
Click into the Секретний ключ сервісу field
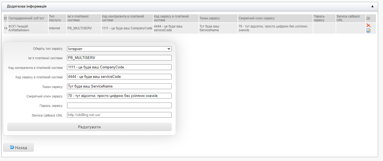119,96
